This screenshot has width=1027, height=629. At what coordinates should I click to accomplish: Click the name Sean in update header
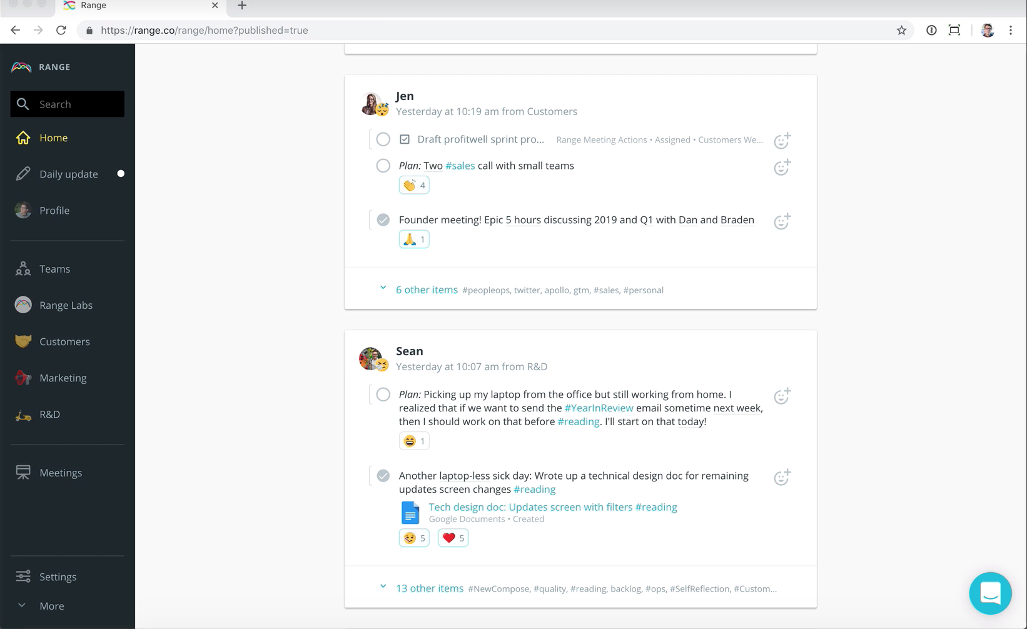(x=410, y=351)
